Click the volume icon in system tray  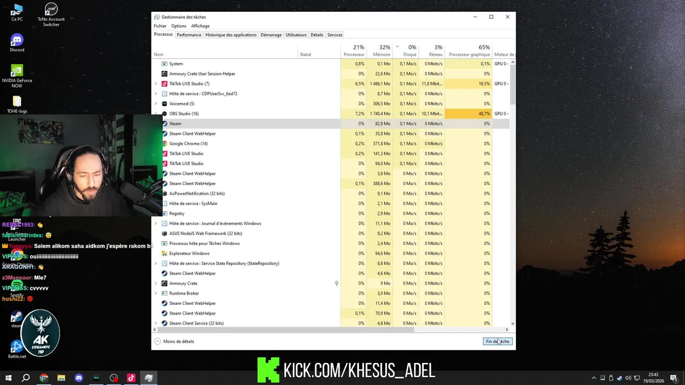click(628, 378)
